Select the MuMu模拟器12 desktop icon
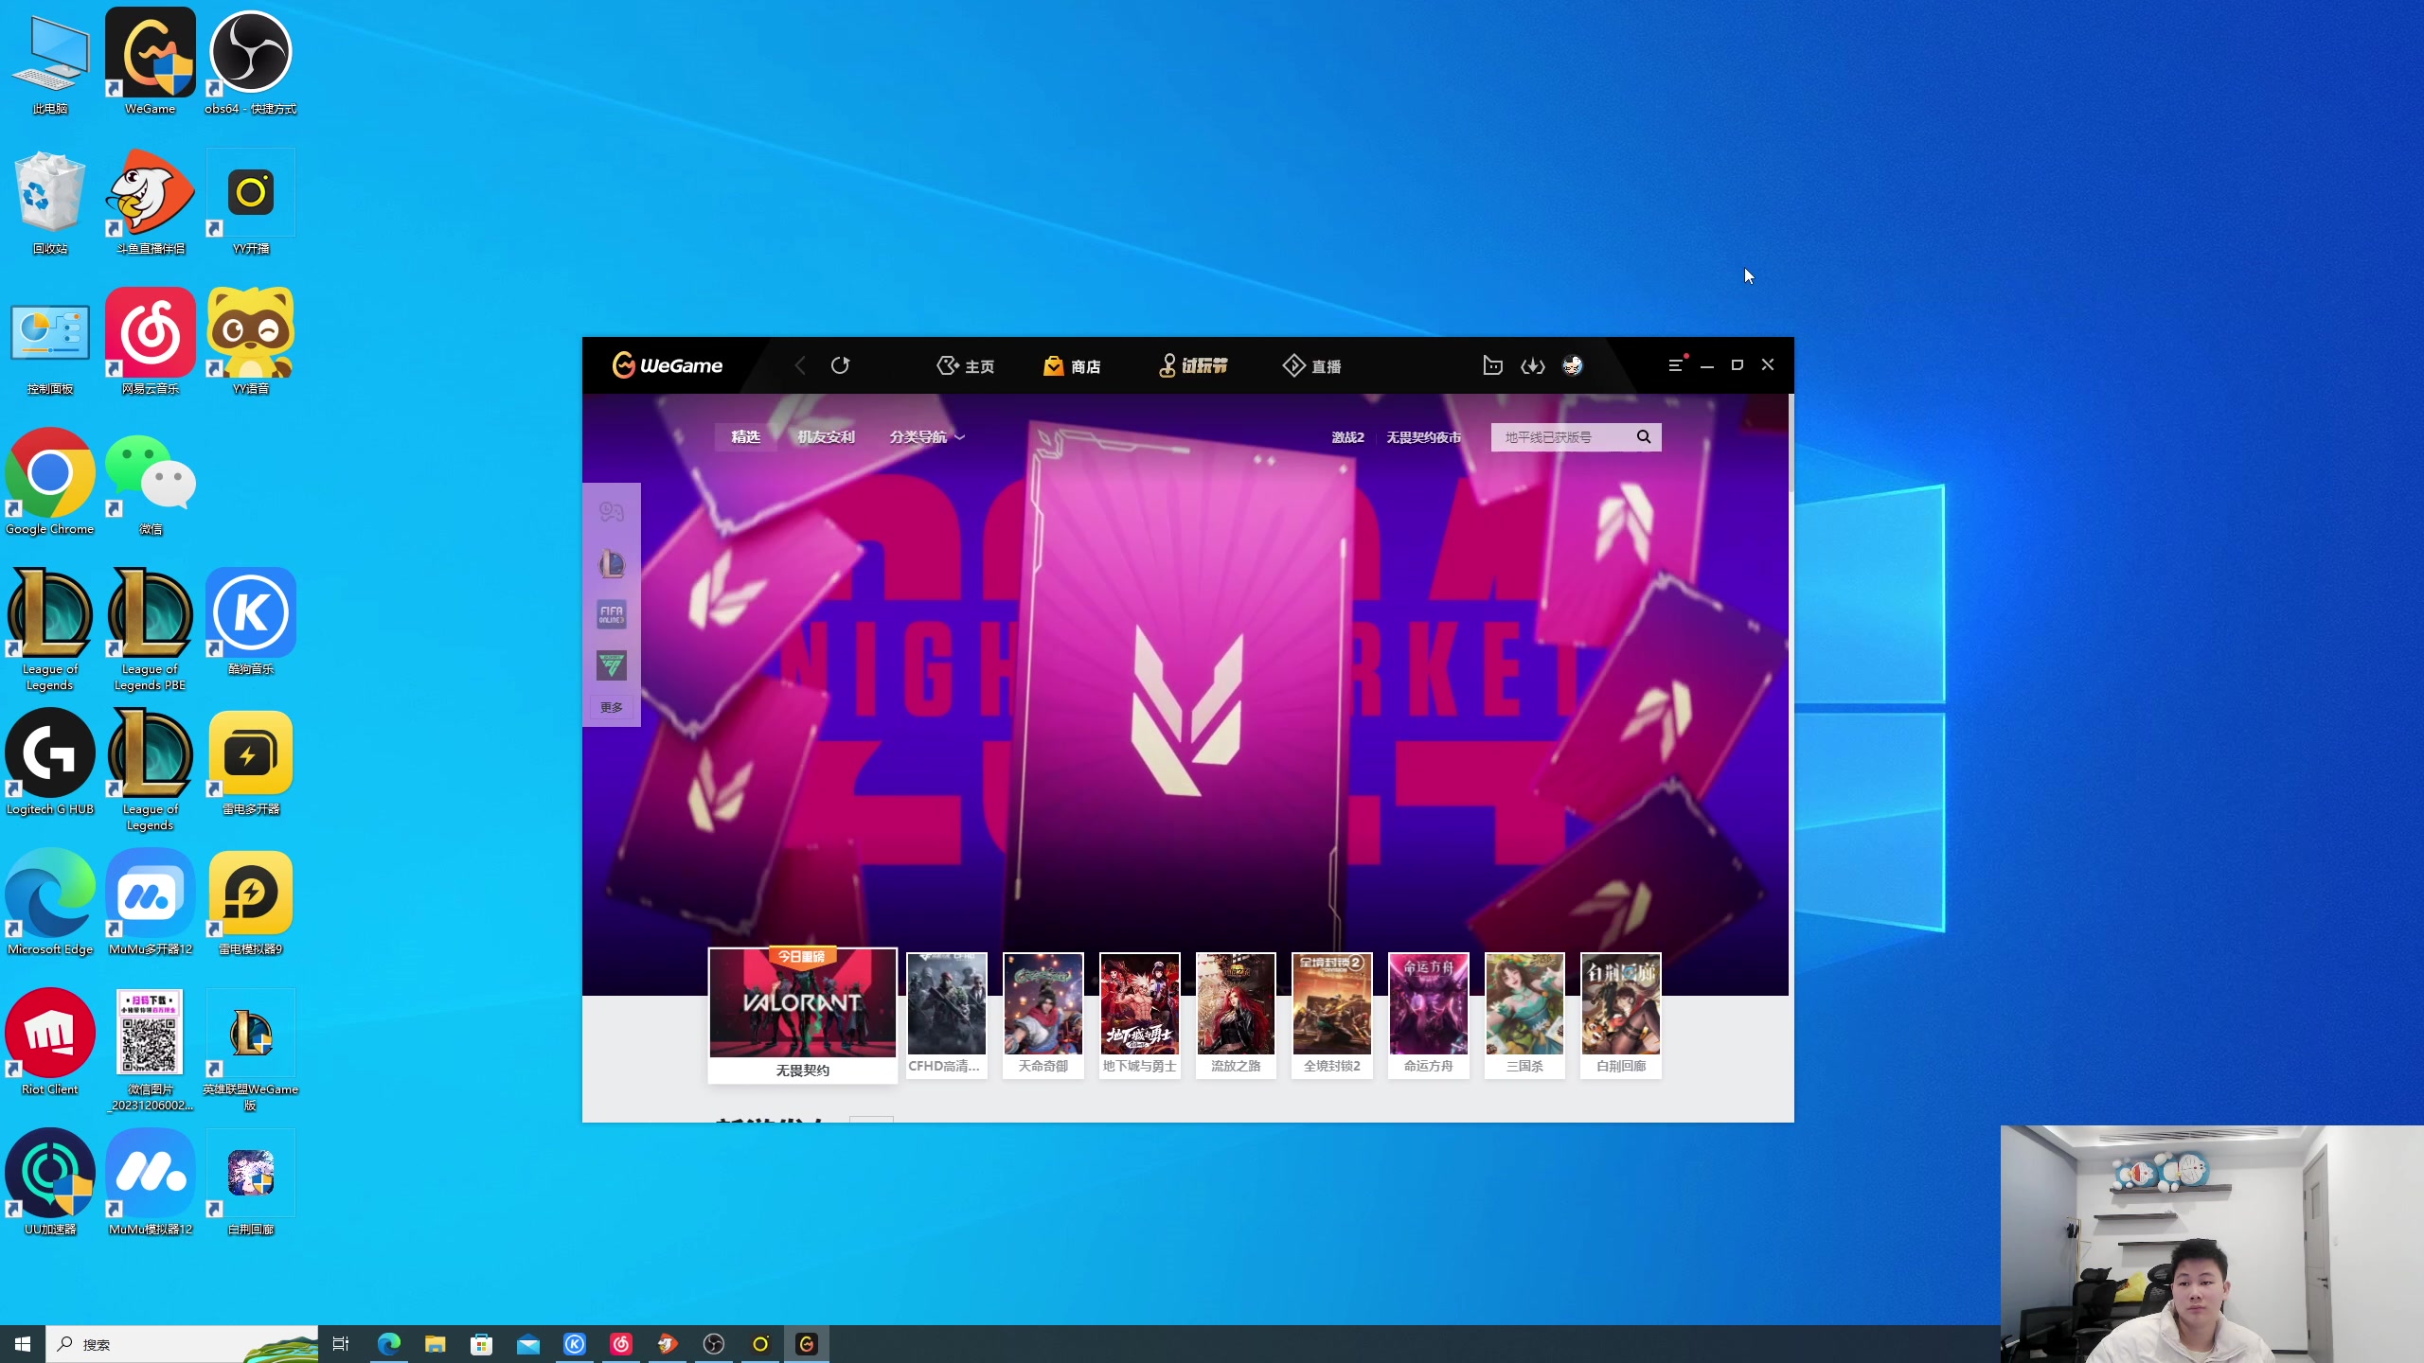Image resolution: width=2424 pixels, height=1363 pixels. [x=150, y=1182]
